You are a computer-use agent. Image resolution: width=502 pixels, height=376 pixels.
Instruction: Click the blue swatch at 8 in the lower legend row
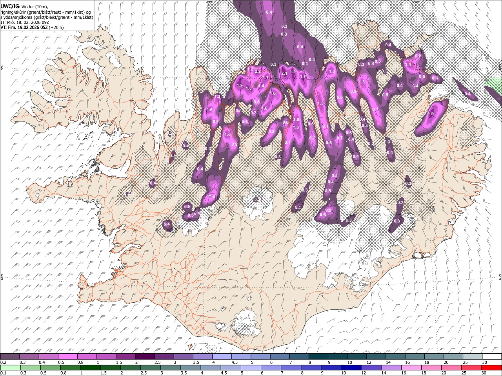point(311,367)
